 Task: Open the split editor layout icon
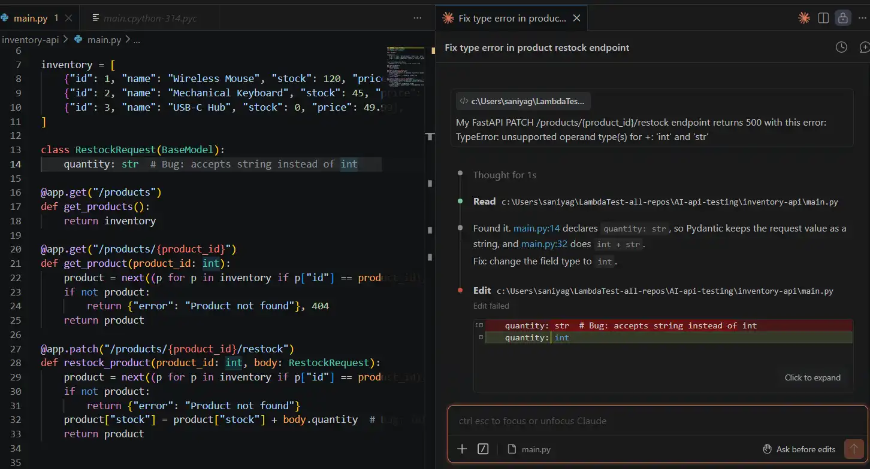[823, 17]
